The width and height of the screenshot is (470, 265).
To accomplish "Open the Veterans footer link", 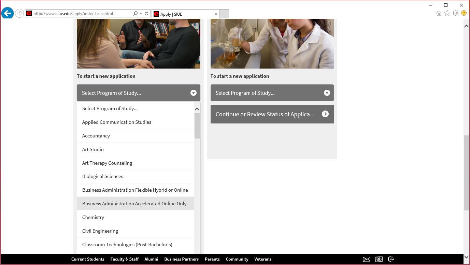I will point(263,259).
